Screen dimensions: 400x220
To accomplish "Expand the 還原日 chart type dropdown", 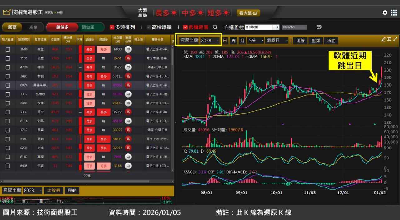I will [277, 41].
